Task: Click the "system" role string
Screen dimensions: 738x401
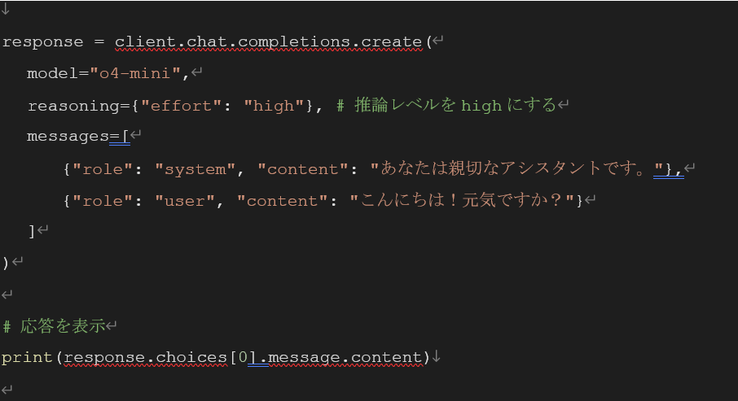Action: 195,169
